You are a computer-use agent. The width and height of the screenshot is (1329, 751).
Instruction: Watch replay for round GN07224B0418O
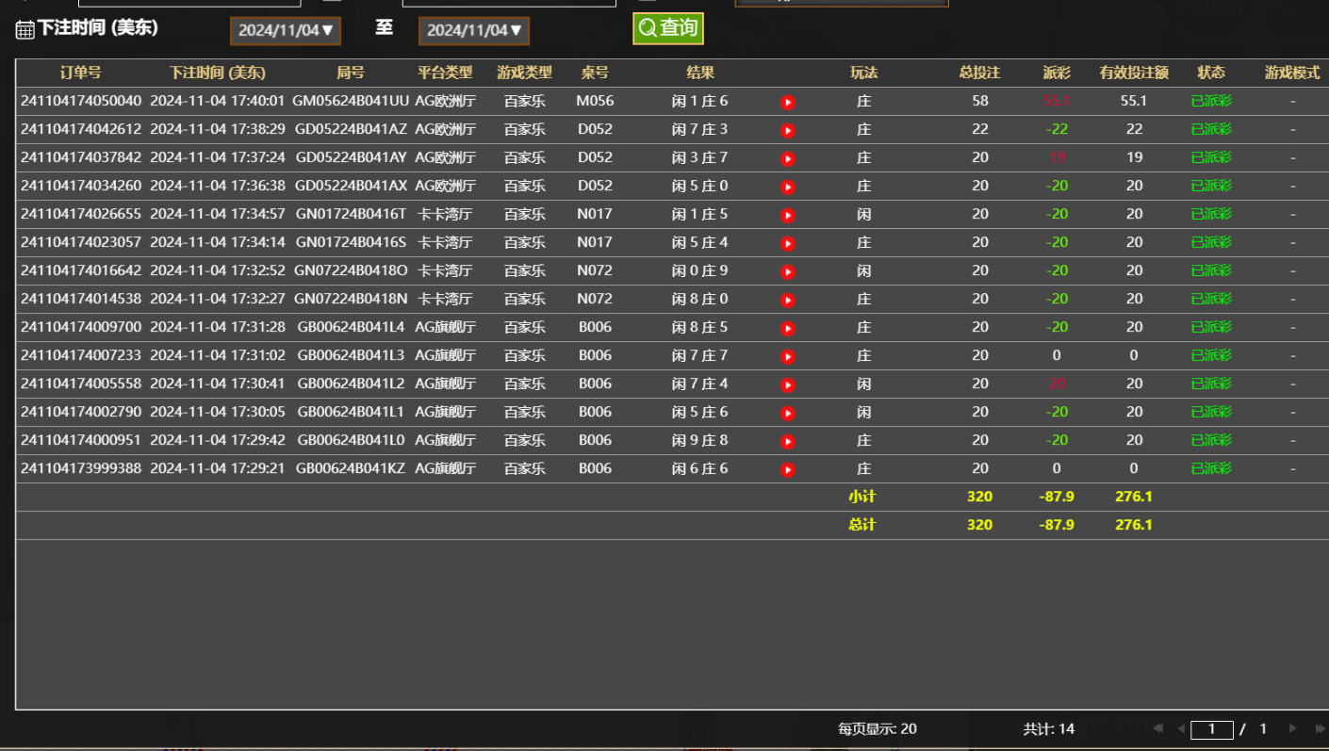(x=788, y=271)
